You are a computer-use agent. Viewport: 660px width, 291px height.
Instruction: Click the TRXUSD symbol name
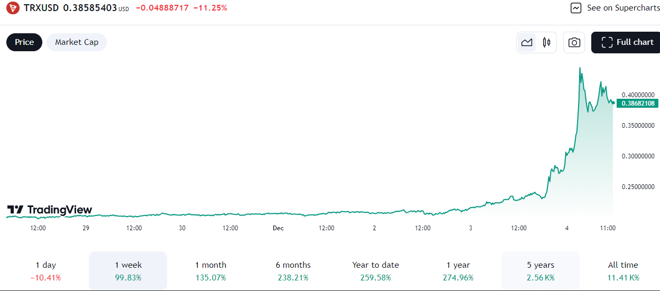pyautogui.click(x=41, y=8)
